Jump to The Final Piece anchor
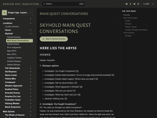 click(129, 33)
